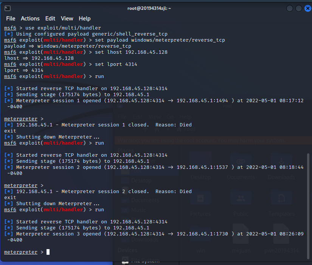Select Music in file manager sidebar
Image resolution: width=312 pixels, height=265 pixels.
[x=138, y=210]
